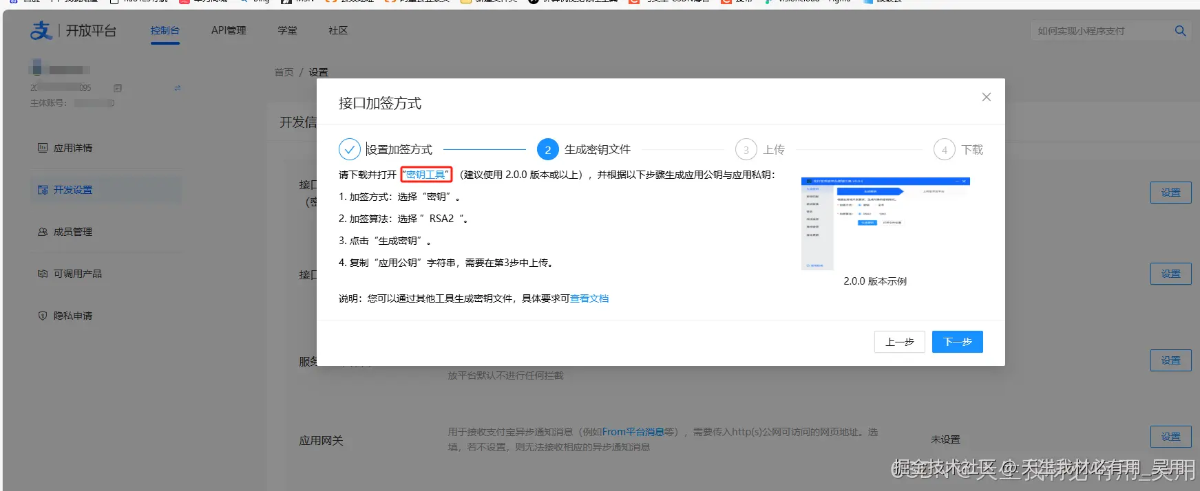Open the 控制台 tab
This screenshot has width=1200, height=491.
point(165,31)
